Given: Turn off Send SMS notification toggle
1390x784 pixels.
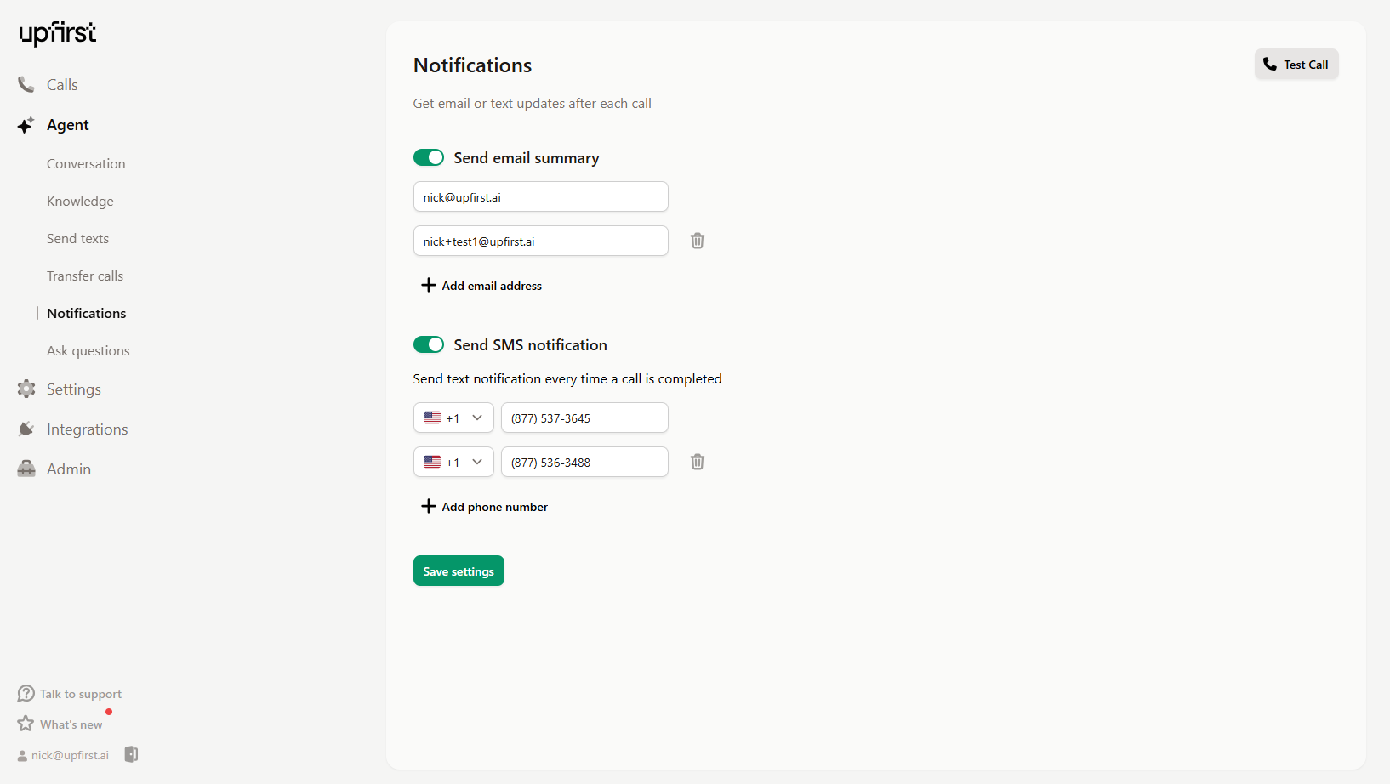Looking at the screenshot, I should (429, 344).
